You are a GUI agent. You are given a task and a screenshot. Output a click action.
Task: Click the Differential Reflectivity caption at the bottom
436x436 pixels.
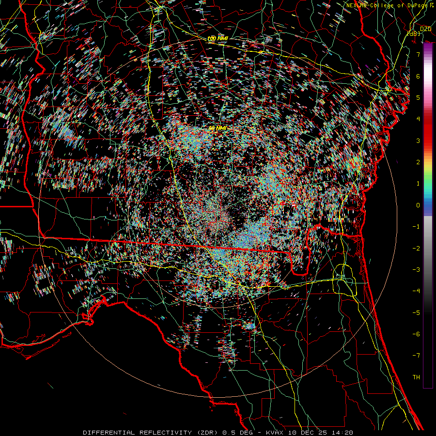(x=218, y=433)
